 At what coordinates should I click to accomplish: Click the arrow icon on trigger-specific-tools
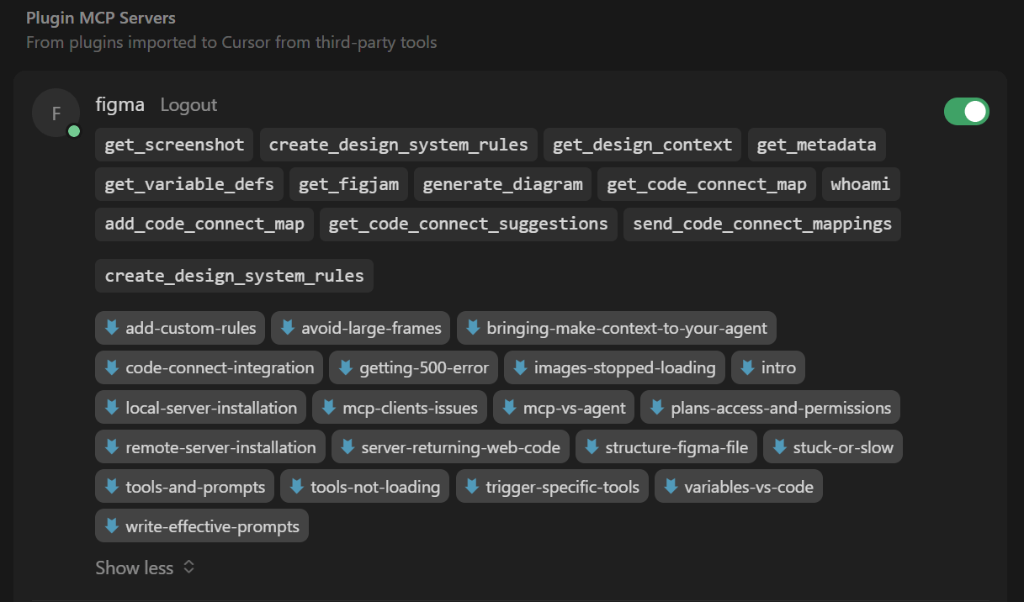click(472, 486)
